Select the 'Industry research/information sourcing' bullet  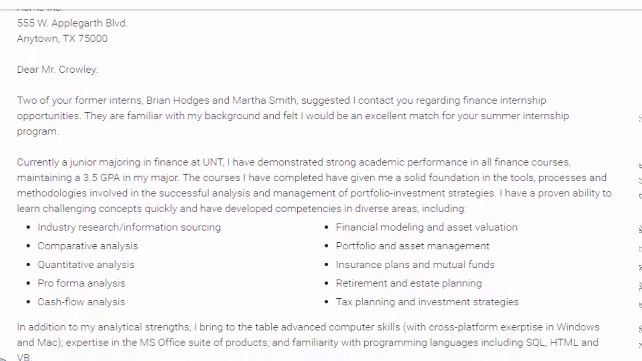coord(129,227)
